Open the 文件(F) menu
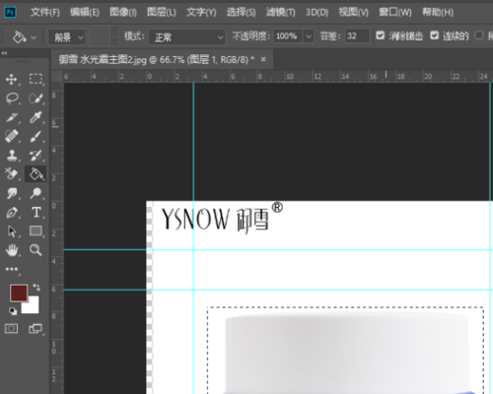 point(45,13)
